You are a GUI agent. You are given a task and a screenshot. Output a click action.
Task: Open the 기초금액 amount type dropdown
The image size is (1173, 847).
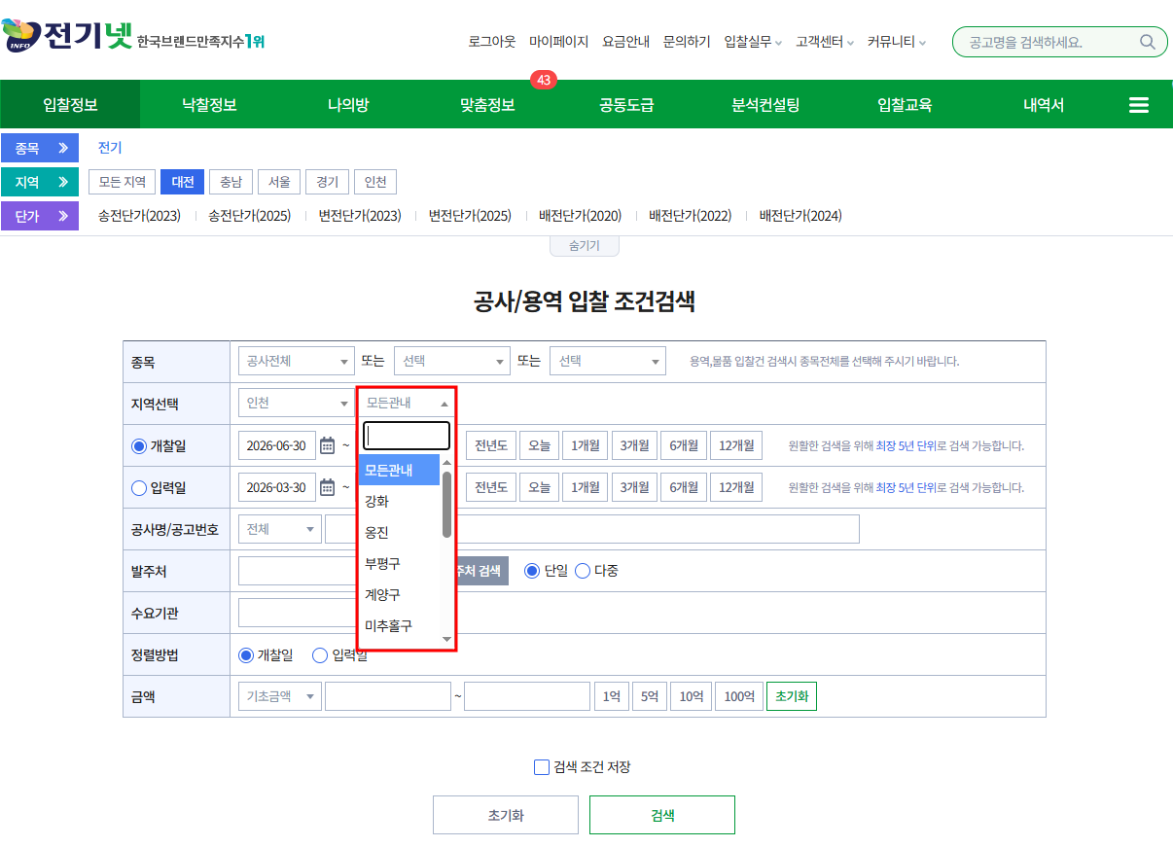click(x=280, y=696)
